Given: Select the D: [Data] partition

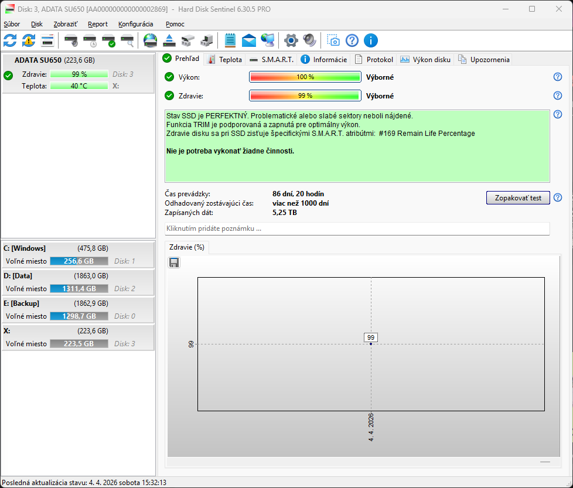Looking at the screenshot, I should (x=78, y=282).
